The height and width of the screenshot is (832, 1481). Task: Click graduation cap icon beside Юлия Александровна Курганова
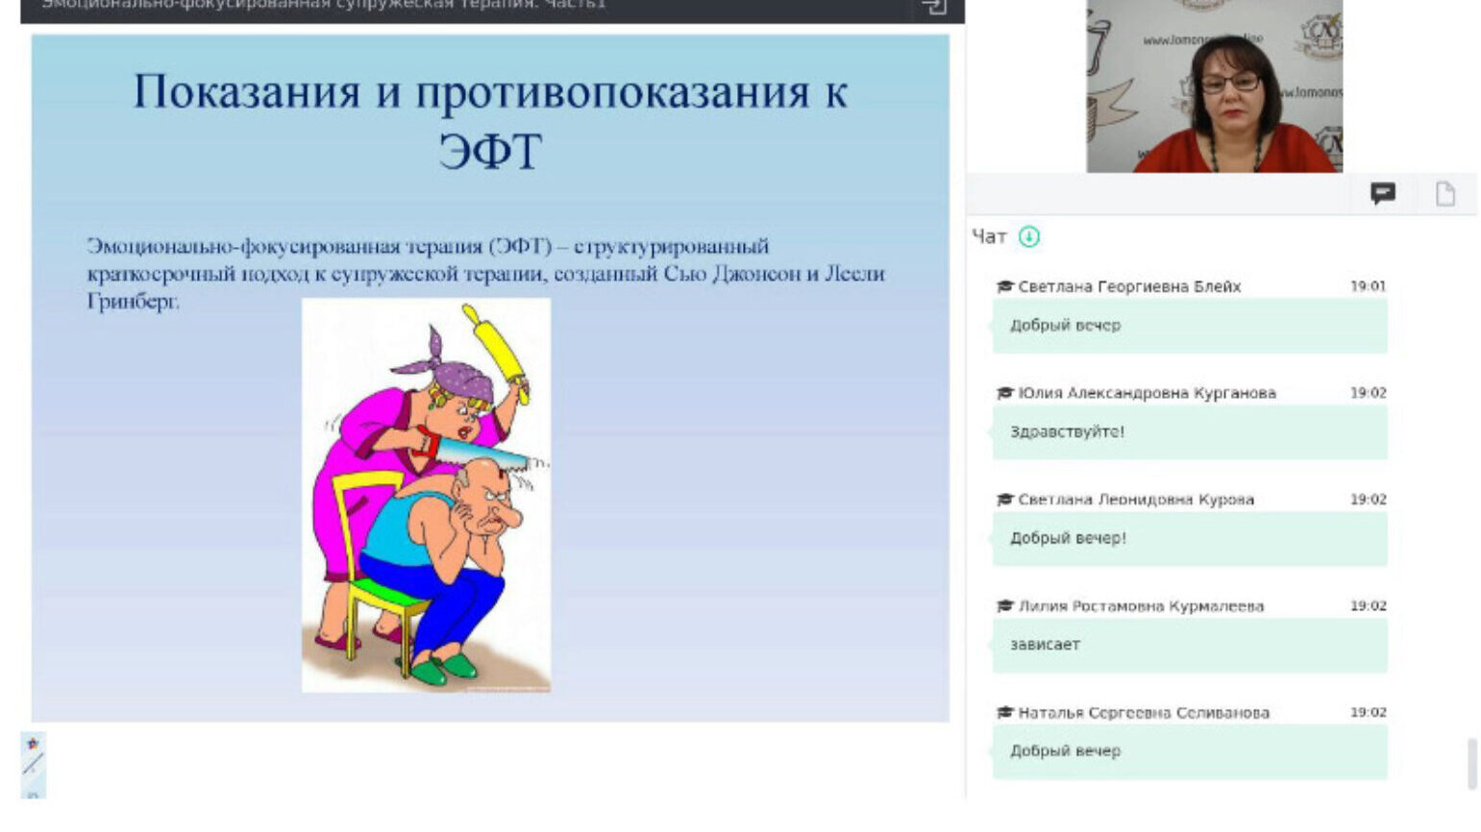[x=1005, y=393]
